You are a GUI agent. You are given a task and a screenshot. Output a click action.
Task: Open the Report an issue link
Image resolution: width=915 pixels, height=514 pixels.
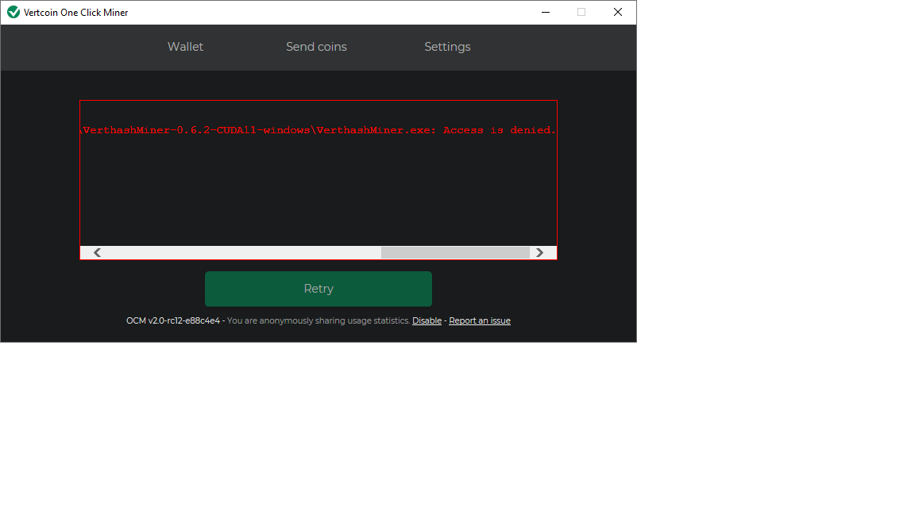click(479, 320)
